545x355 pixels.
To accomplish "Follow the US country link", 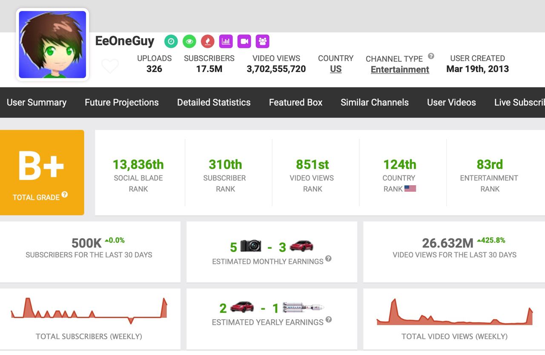I will [x=336, y=69].
